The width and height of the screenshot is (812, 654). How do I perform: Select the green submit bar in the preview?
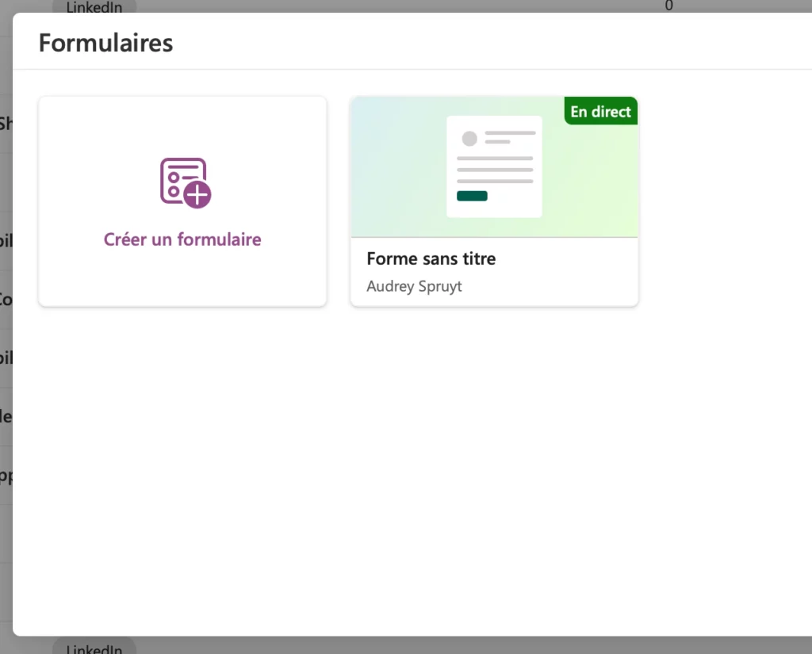[x=471, y=194]
